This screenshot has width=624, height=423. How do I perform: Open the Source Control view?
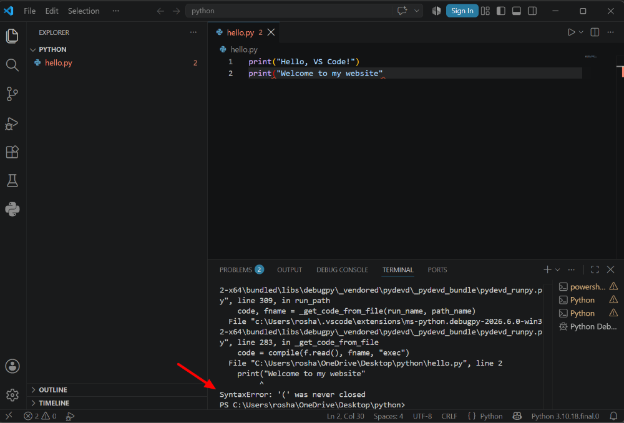pyautogui.click(x=12, y=94)
